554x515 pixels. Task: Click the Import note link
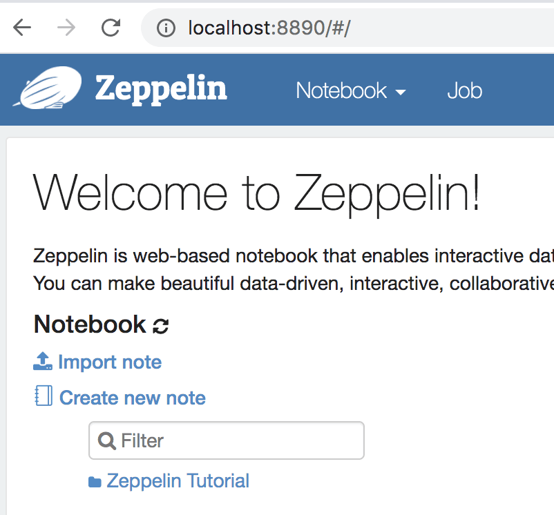110,362
